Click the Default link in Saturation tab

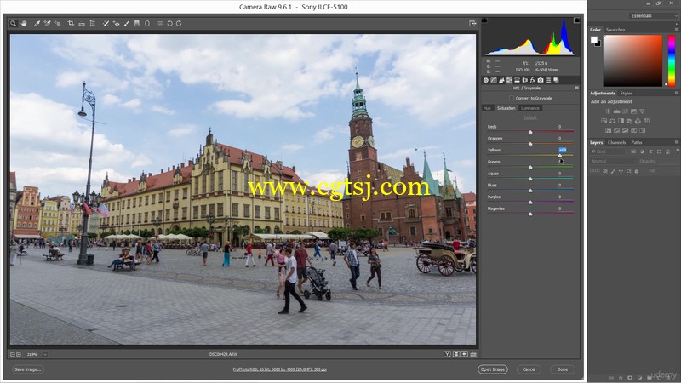click(529, 117)
